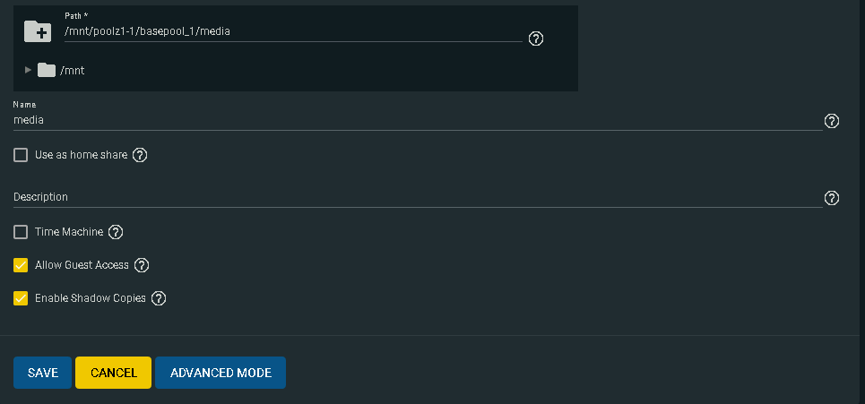Viewport: 865px width, 404px height.
Task: Show help for Allow Guest Access
Action: click(x=142, y=265)
